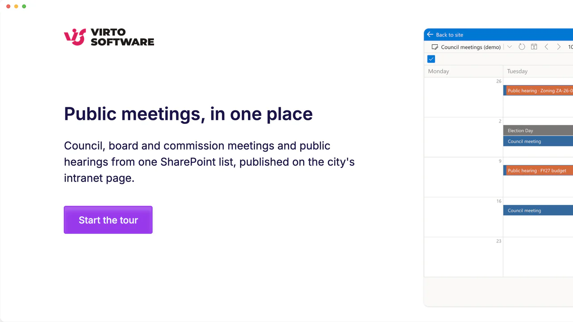Expand the Council meetings calendar dropdown chevron
Screen dimensions: 573x322
509,47
